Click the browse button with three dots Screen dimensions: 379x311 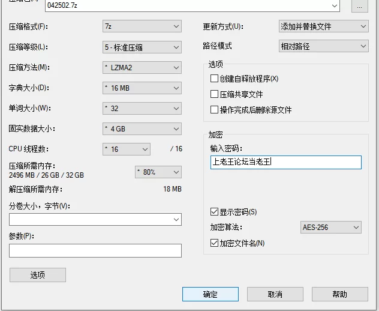tap(359, 6)
